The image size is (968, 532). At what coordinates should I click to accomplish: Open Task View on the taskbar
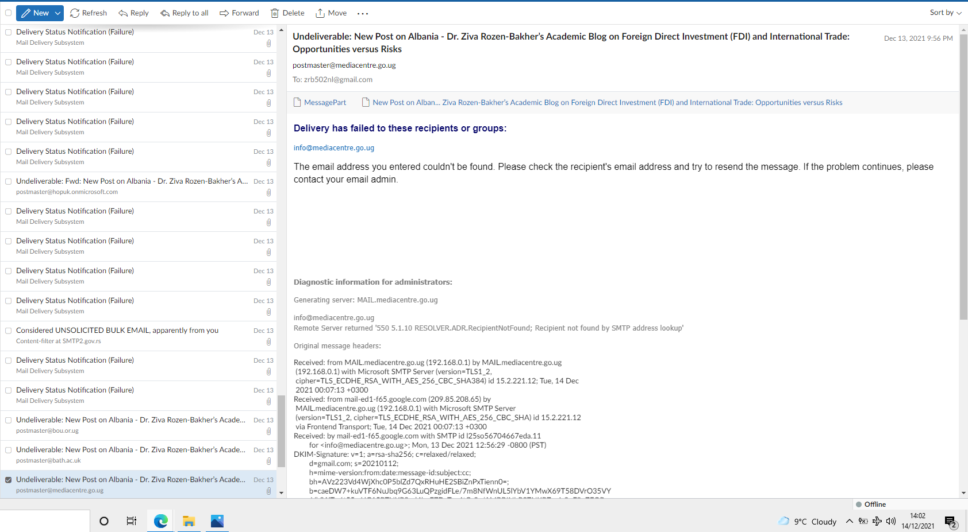coord(132,521)
